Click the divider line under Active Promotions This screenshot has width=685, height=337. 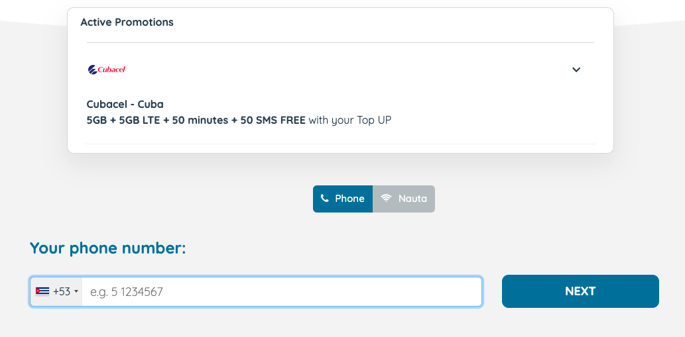(x=340, y=43)
